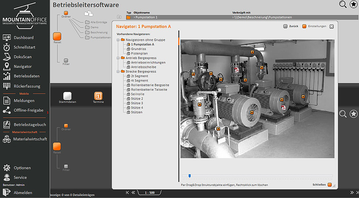Collapse the Navigatoren ohne Gruppe folder
Viewport: 359px width, 198px height.
pos(118,40)
